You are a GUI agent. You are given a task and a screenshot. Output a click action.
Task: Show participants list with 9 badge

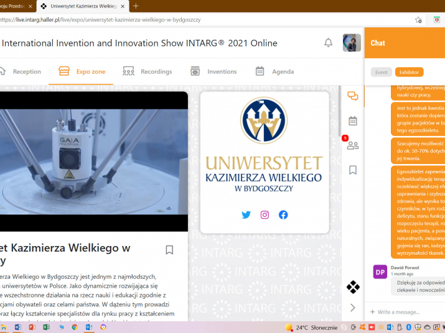coord(352,145)
